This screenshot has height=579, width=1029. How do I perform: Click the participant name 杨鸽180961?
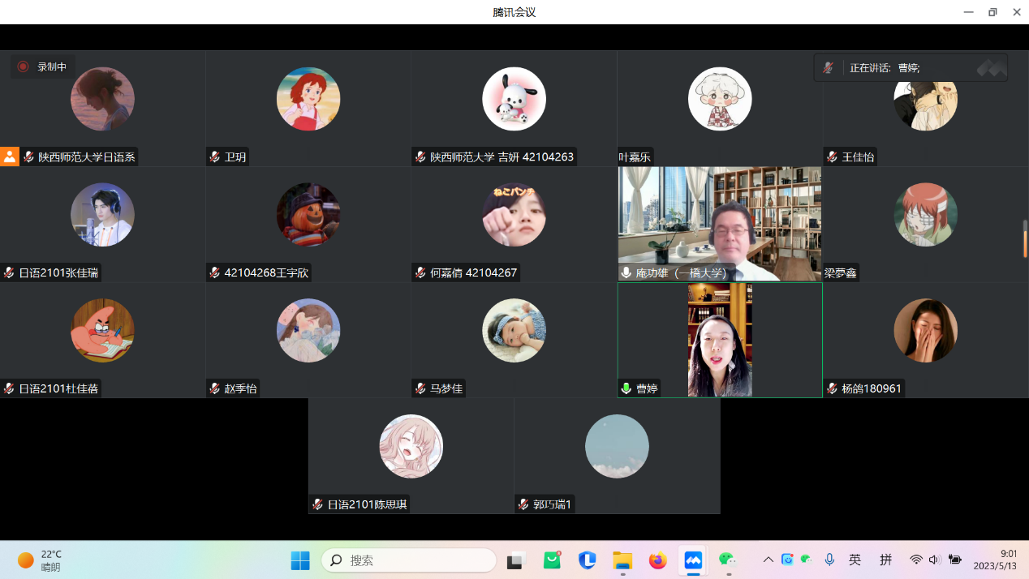pos(872,388)
